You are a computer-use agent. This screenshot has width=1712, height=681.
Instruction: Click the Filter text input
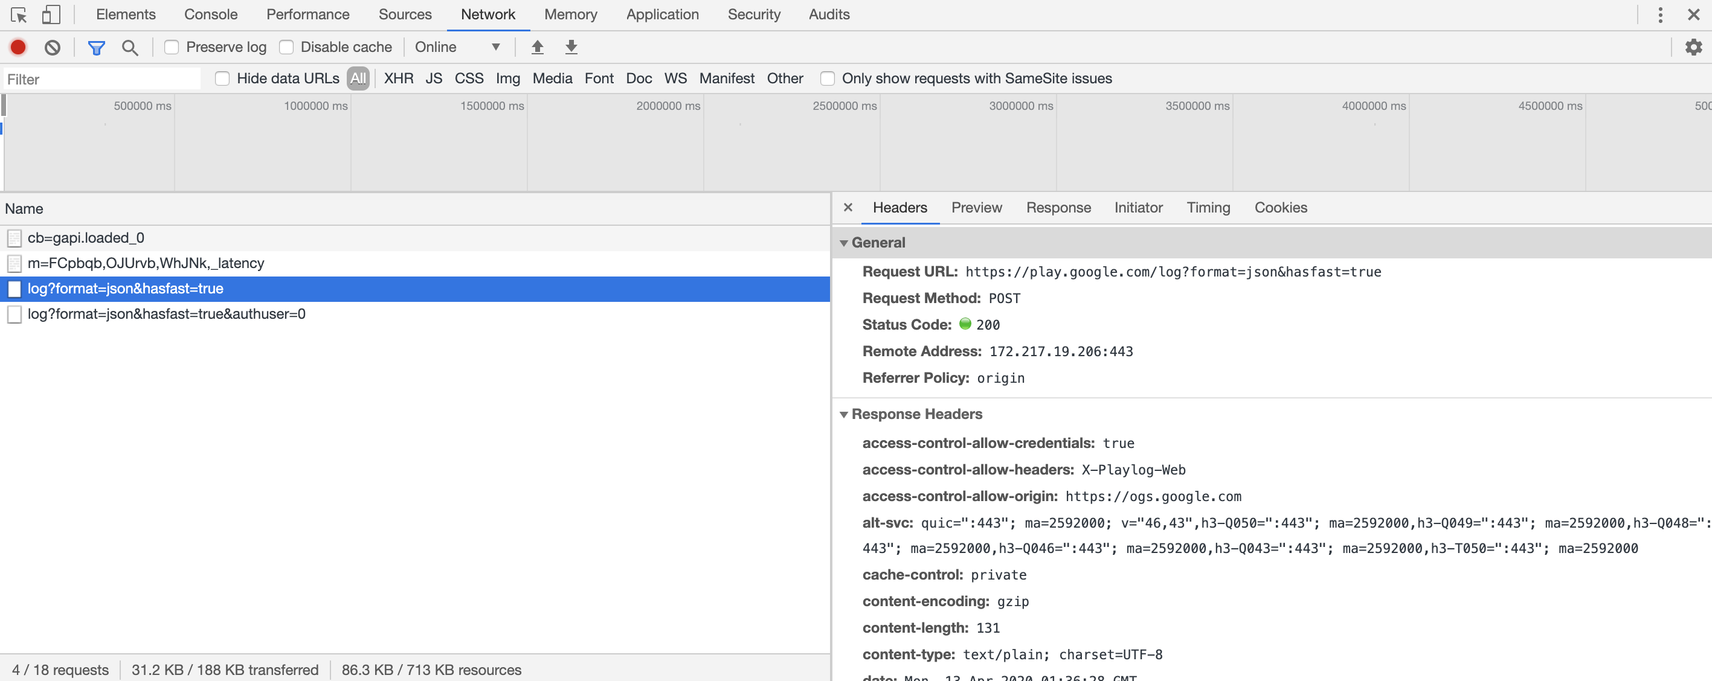click(101, 79)
